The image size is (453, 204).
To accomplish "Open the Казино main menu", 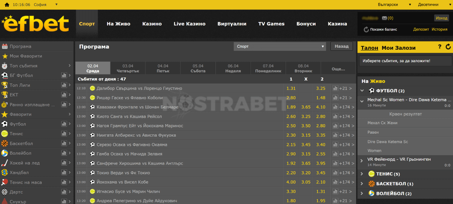I will click(152, 24).
